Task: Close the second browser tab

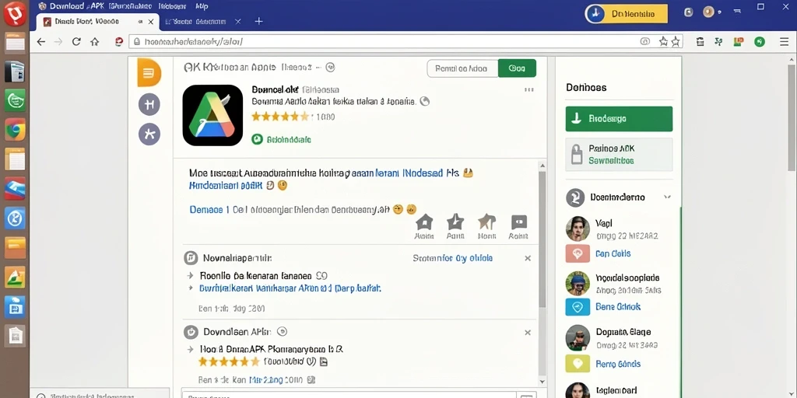Action: tap(238, 21)
